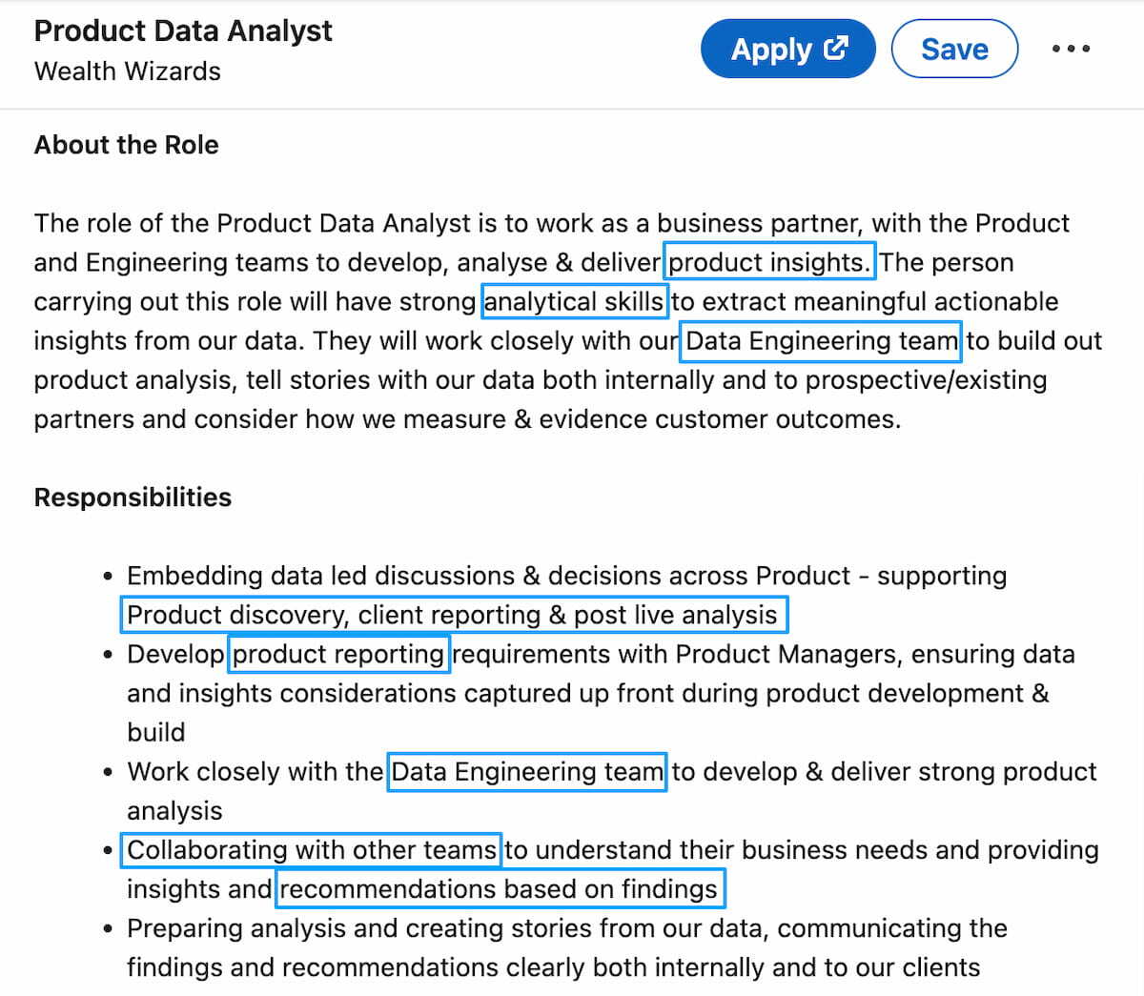This screenshot has height=996, width=1144.
Task: Select the highlighted phrase 'analytical skills'
Action: (x=574, y=301)
